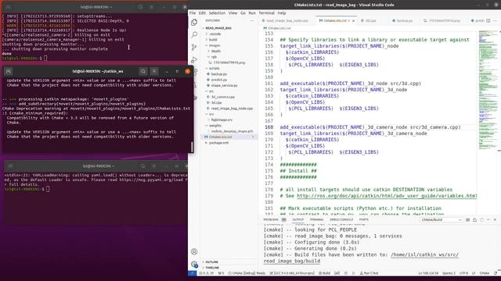Open the Manage gear icon in VS Code
501x281 pixels.
(x=194, y=264)
